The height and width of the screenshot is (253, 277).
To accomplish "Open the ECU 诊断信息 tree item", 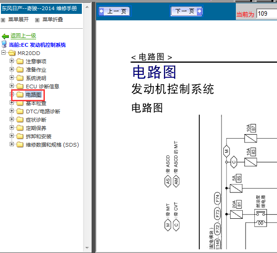I will point(43,86).
